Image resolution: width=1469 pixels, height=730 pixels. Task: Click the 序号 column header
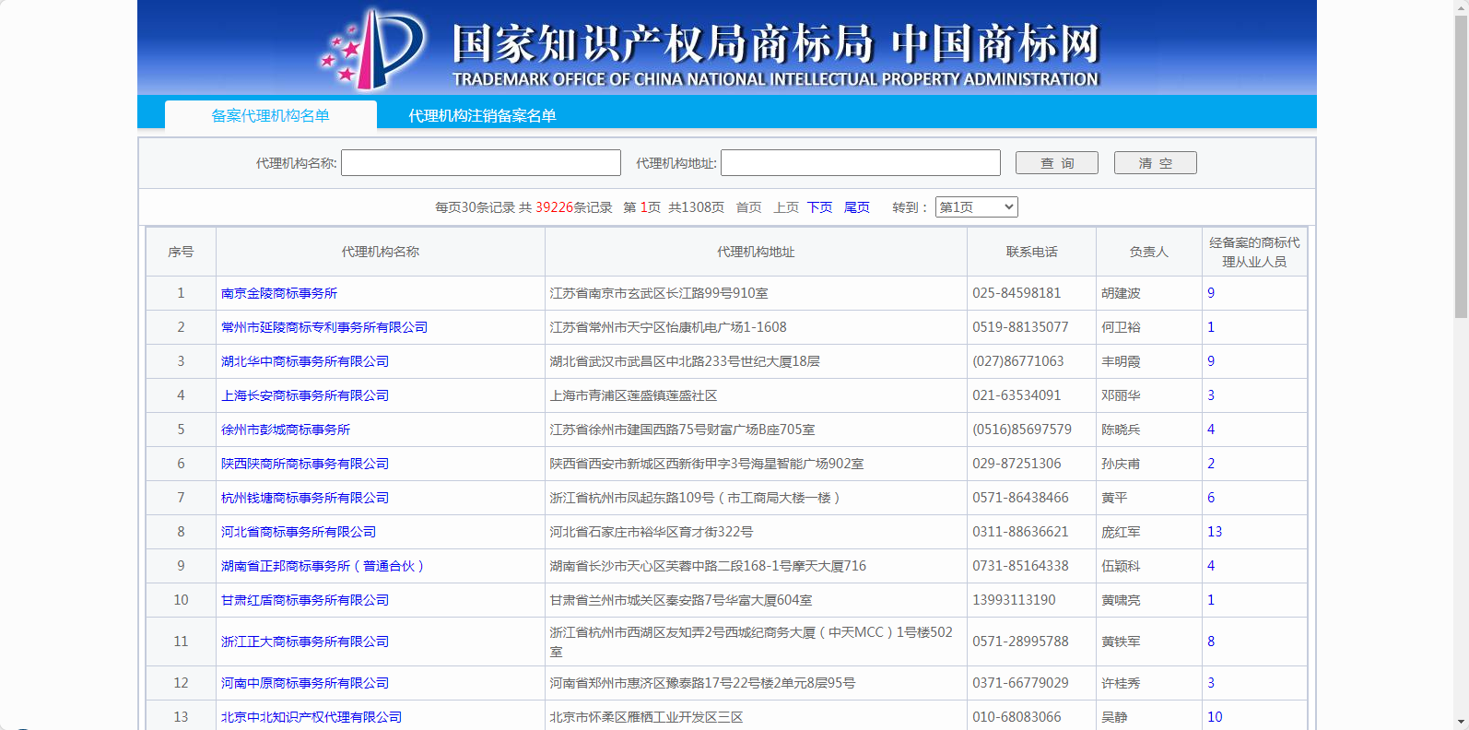click(x=181, y=252)
